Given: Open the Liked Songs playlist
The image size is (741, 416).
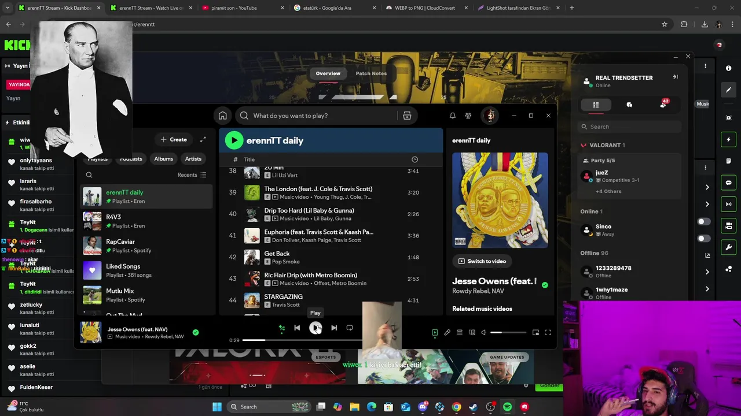Looking at the screenshot, I should [x=146, y=270].
